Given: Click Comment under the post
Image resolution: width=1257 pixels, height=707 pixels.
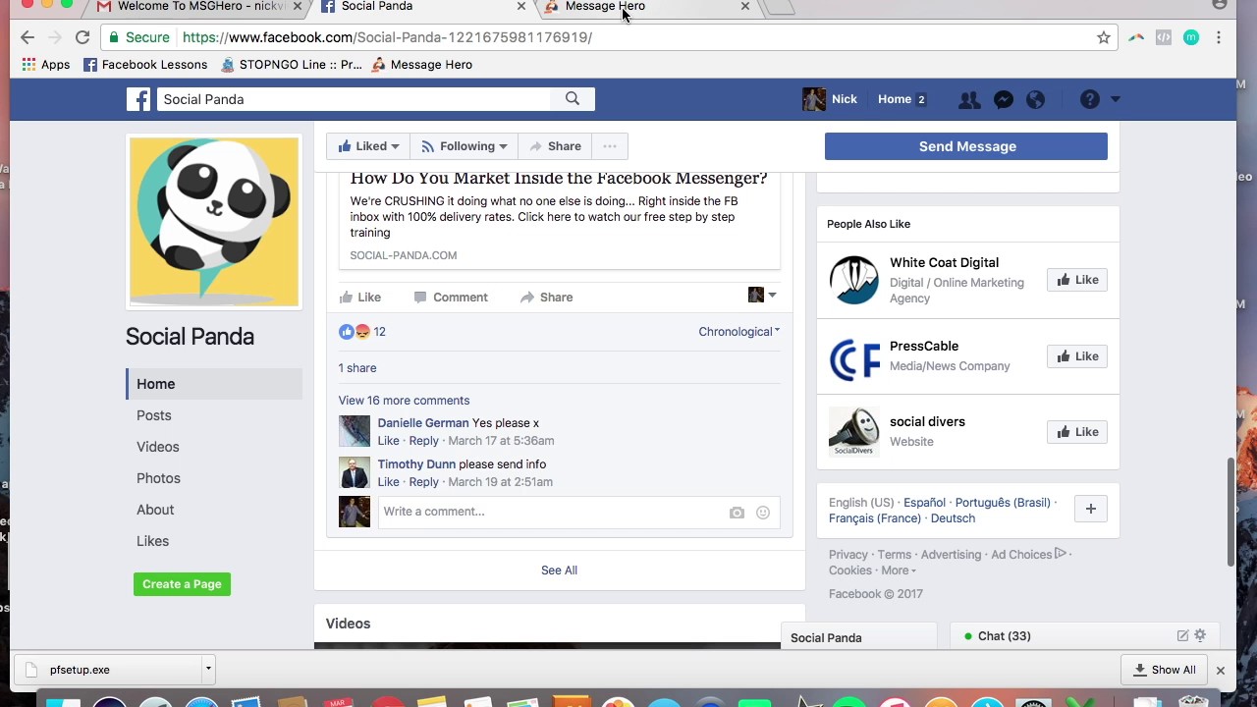Looking at the screenshot, I should click(x=451, y=298).
